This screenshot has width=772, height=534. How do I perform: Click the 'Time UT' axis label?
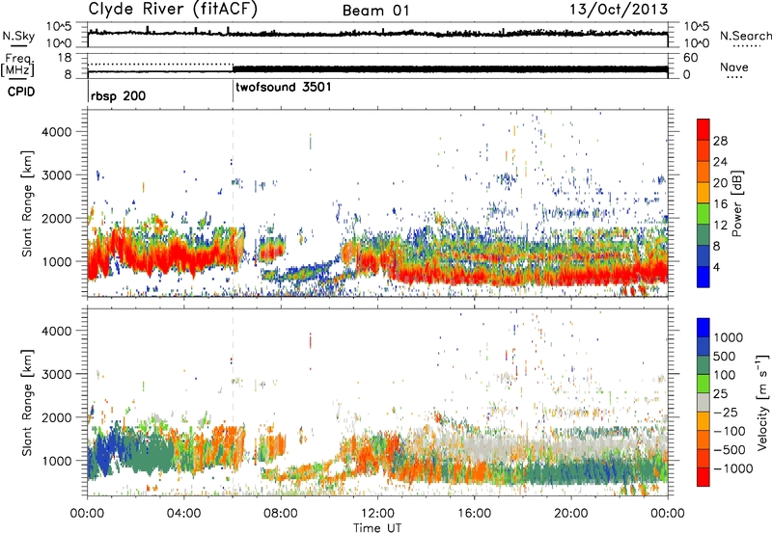coord(377,528)
